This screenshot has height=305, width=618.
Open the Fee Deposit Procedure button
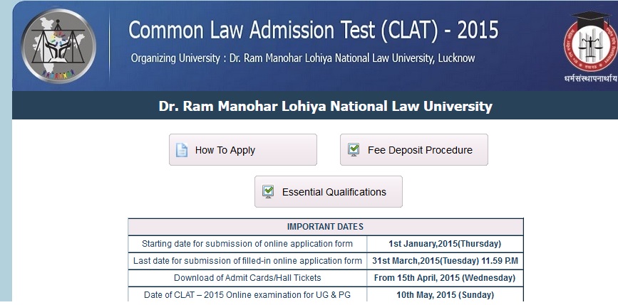pos(414,150)
